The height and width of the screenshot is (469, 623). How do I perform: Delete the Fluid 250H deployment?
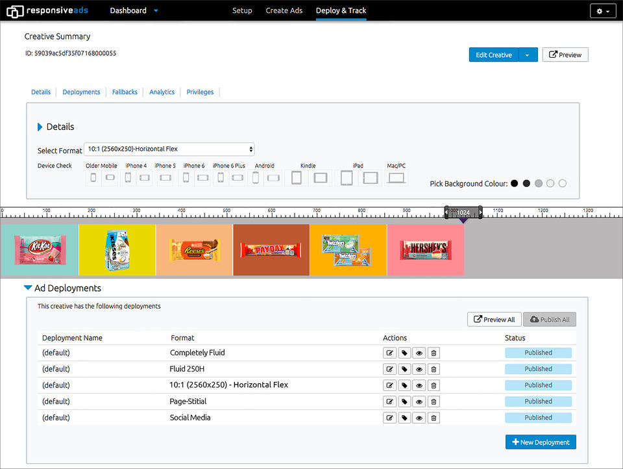pyautogui.click(x=434, y=369)
